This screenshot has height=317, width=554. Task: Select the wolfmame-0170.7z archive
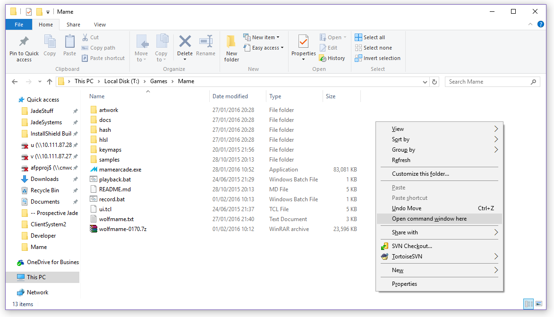coord(123,229)
